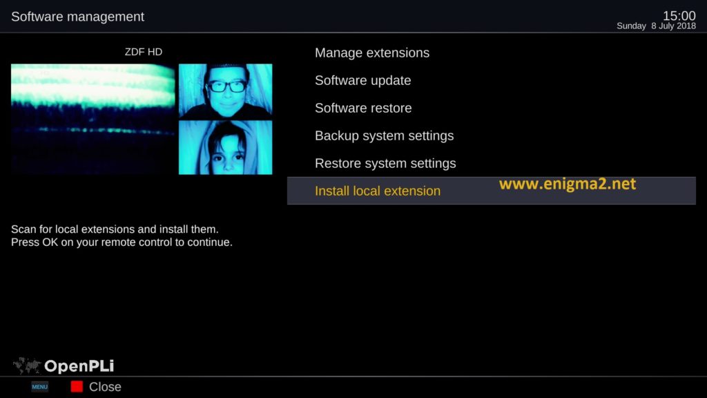The width and height of the screenshot is (707, 398).
Task: Click "Press OK on your remote control" line
Action: click(122, 242)
